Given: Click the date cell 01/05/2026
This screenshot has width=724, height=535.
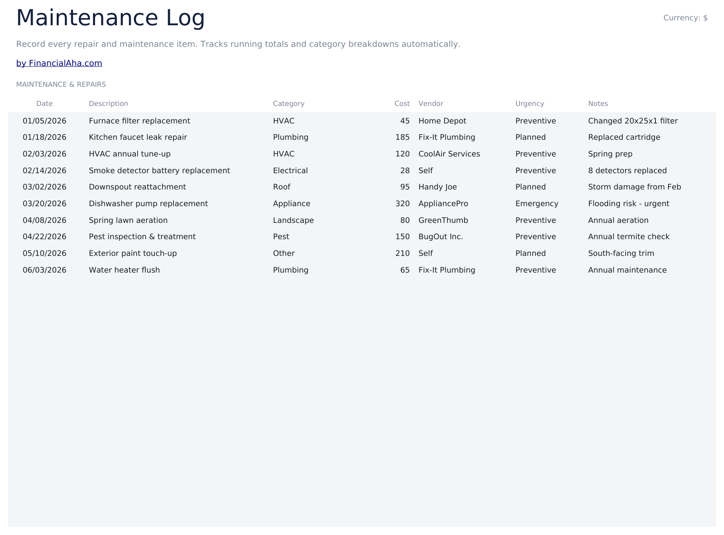Looking at the screenshot, I should tap(44, 121).
